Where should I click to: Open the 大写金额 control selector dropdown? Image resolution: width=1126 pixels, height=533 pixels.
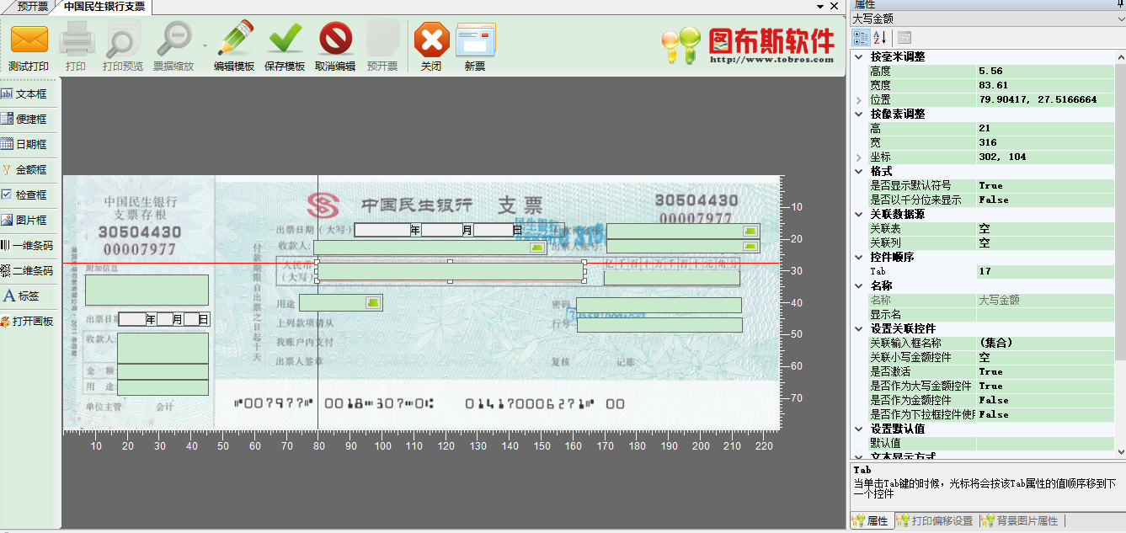coord(1118,19)
